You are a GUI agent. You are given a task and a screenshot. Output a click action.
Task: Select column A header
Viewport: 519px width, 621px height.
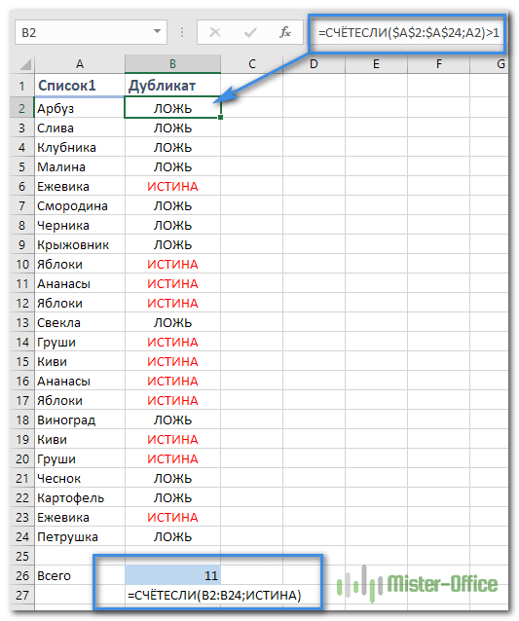(x=80, y=64)
